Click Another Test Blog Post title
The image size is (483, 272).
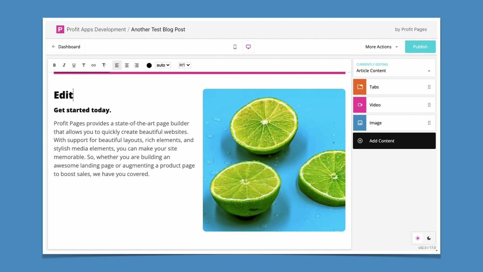pyautogui.click(x=158, y=29)
